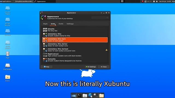
Task: Open the Fonts tab
Action: coord(61,24)
